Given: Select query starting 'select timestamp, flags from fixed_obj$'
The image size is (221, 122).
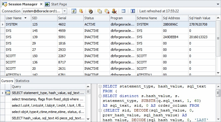Looking at the screenshot, I should [48, 99].
